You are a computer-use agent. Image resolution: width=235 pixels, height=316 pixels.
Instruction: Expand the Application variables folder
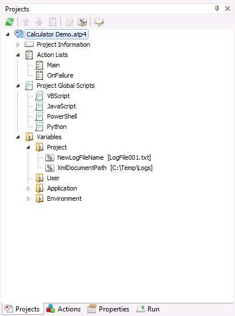click(x=28, y=188)
